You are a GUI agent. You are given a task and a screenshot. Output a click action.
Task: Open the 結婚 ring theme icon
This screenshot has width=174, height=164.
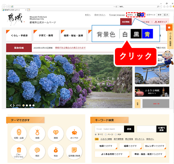point(37,134)
